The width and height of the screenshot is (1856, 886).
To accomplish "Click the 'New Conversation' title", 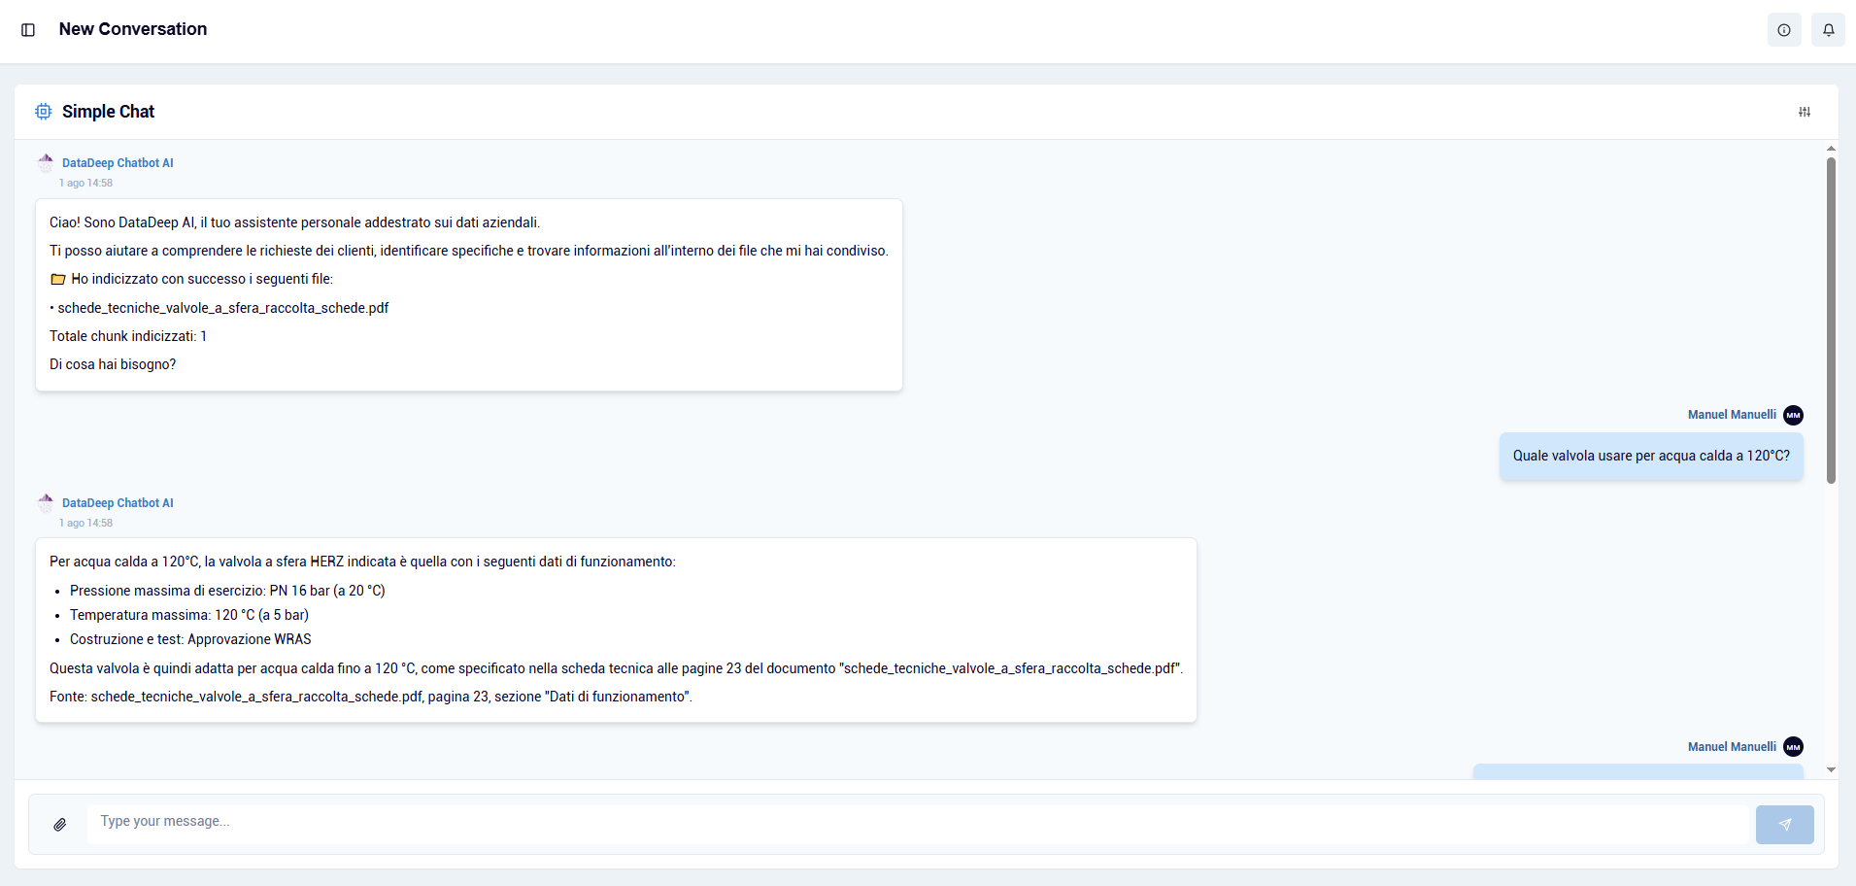I will (x=133, y=29).
